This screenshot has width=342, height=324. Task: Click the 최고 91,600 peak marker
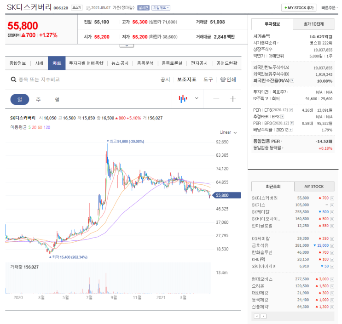pyautogui.click(x=125, y=141)
